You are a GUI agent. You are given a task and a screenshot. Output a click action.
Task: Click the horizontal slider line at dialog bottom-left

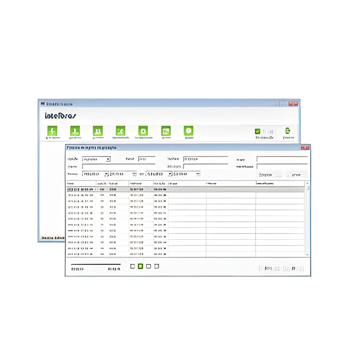(96, 264)
